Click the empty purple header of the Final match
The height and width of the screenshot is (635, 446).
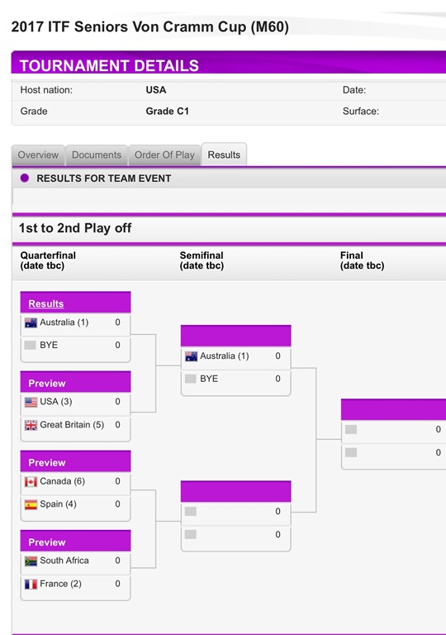(393, 409)
